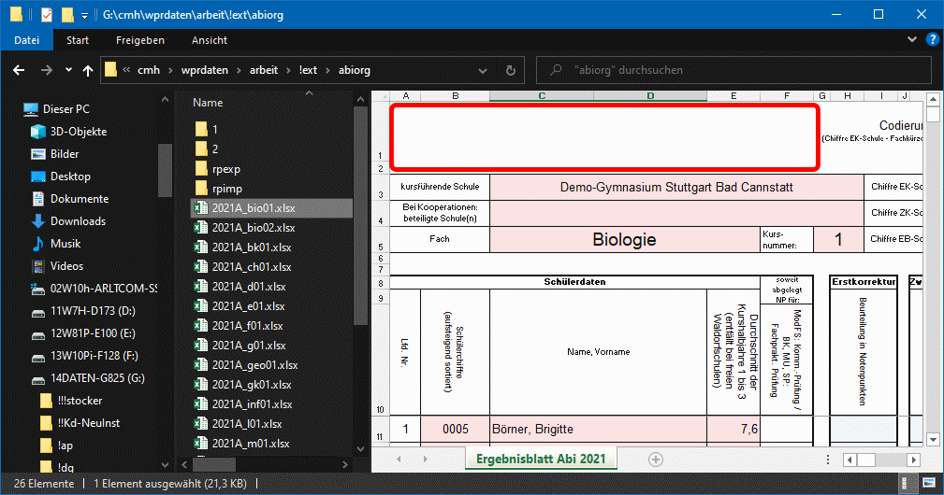
Task: Click the Properties icon in the title bar
Action: coord(47,15)
